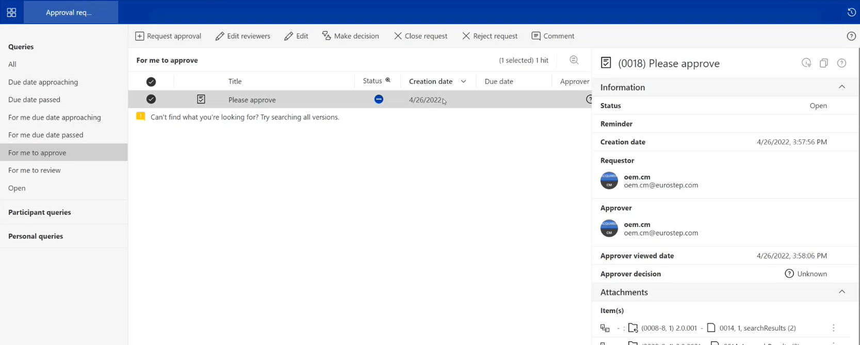Click the history icon in the details header
Image resolution: width=860 pixels, height=345 pixels.
pyautogui.click(x=806, y=63)
